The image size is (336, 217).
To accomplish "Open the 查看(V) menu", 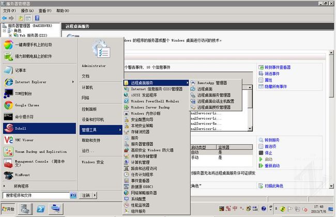I will [x=45, y=11].
